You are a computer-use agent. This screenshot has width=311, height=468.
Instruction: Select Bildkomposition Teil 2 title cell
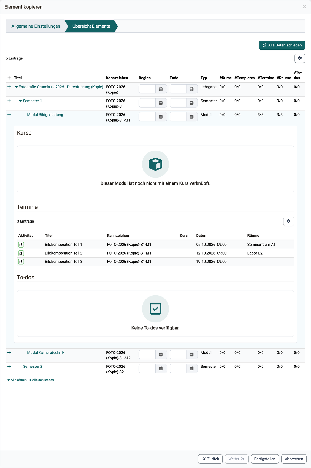[64, 253]
